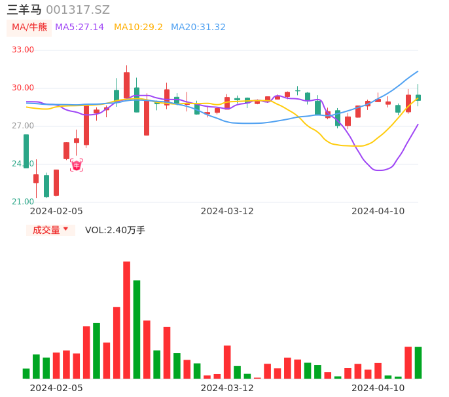The image size is (449, 397).
Task: Click the stock code 001317.SZ
Action: (78, 10)
